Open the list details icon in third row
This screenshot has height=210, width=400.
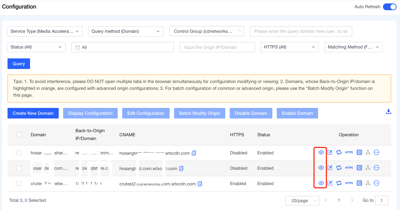pyautogui.click(x=359, y=183)
